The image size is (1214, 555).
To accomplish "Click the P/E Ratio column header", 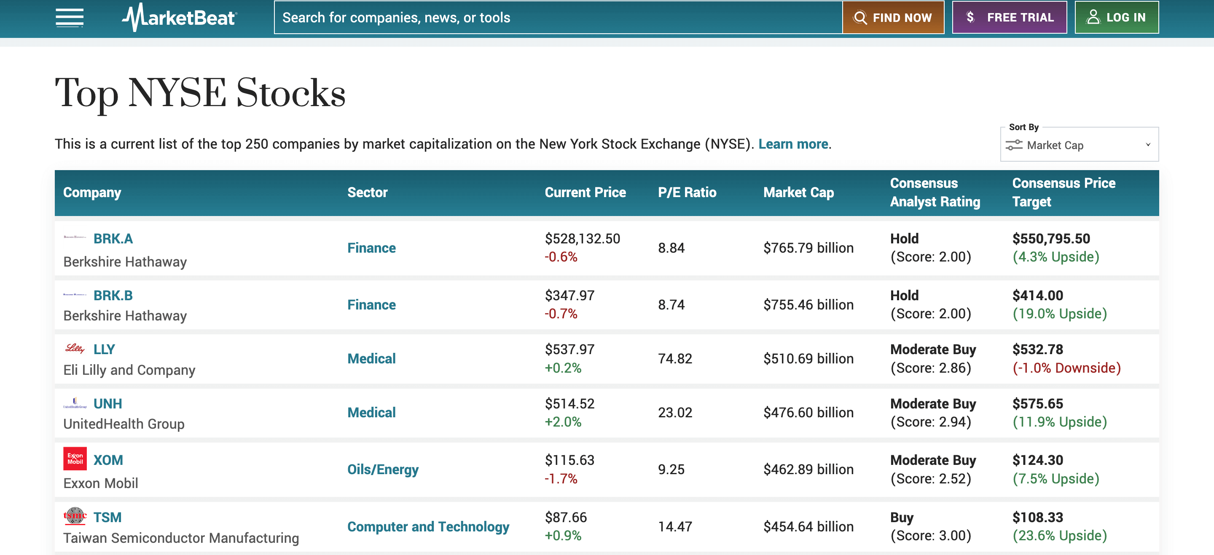I will (x=687, y=192).
